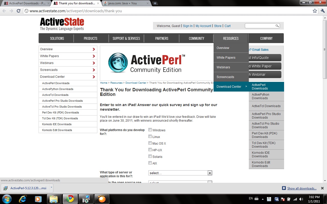Enable the AIX checkbox

pyautogui.click(x=150, y=163)
